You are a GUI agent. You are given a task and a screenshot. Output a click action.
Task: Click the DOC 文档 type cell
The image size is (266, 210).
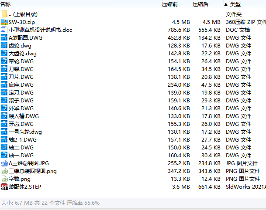pyautogui.click(x=238, y=30)
